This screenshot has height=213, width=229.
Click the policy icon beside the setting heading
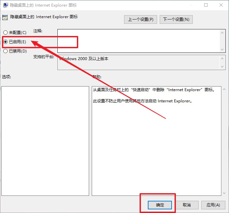tap(5, 18)
